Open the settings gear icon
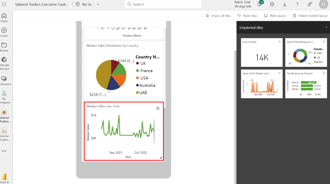The width and height of the screenshot is (330, 184). (x=272, y=4)
